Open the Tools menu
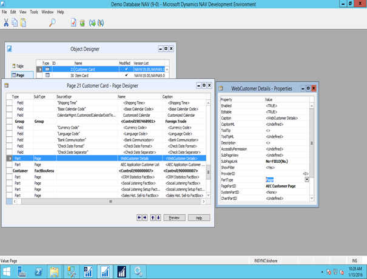The image size is (367, 279). pyautogui.click(x=34, y=12)
